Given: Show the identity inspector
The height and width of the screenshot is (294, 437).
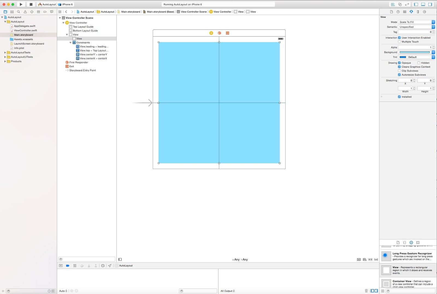Looking at the screenshot, I should pyautogui.click(x=404, y=12).
